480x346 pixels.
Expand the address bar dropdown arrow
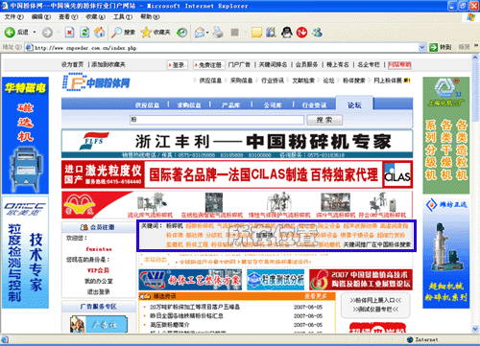422,47
